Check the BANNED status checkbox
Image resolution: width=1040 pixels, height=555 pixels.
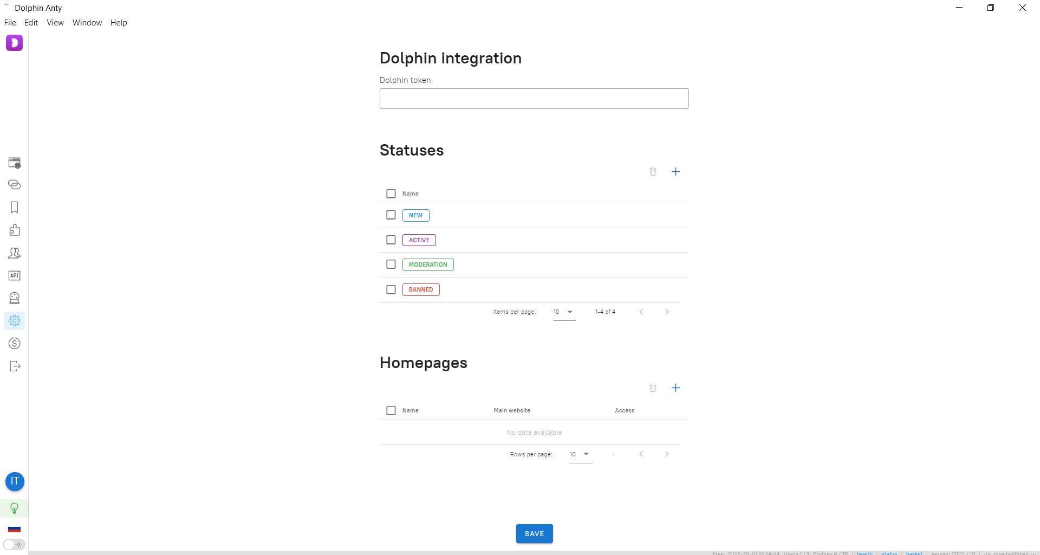click(391, 289)
